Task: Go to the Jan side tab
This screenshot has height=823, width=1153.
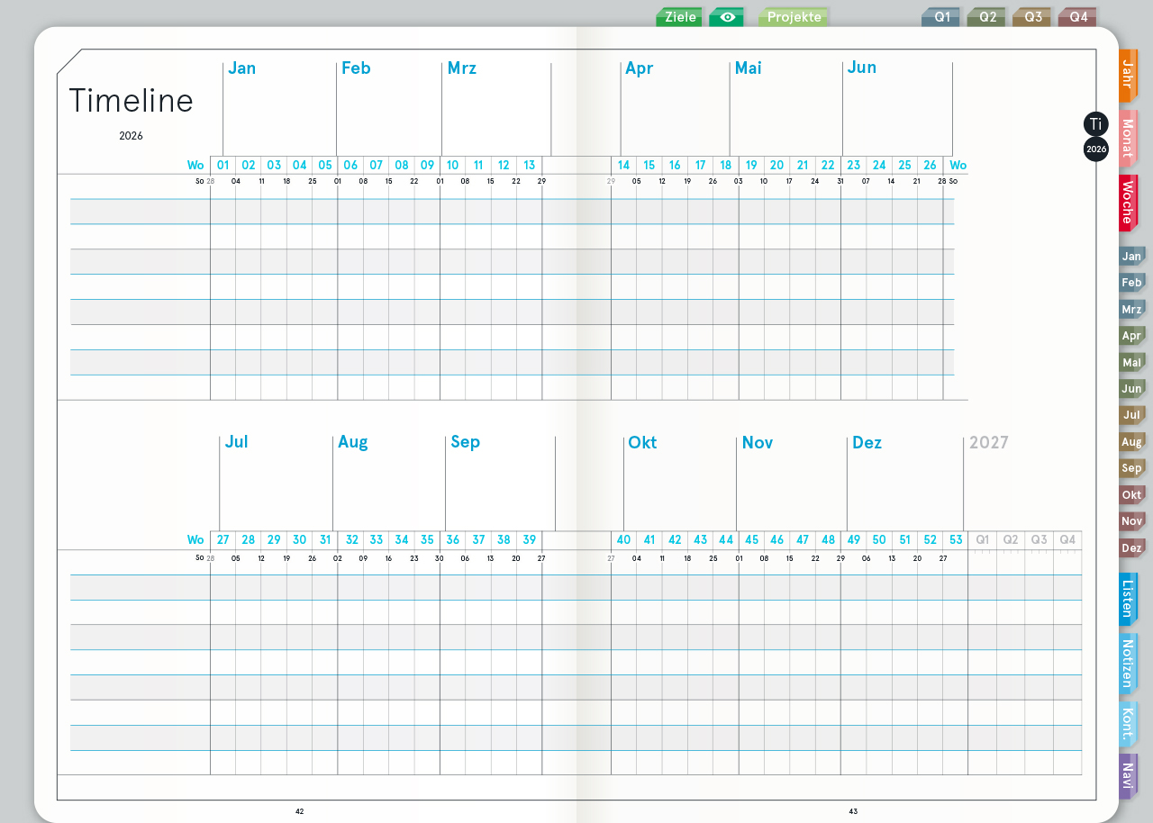Action: point(1131,257)
